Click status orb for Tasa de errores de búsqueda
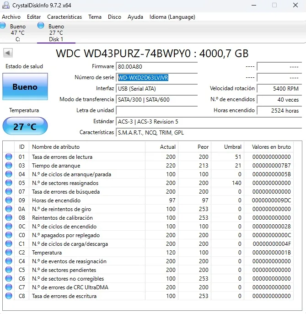This screenshot has width=306, height=314. pyautogui.click(x=9, y=191)
